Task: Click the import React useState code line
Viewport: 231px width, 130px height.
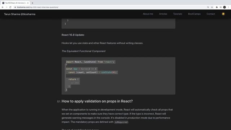Action: click(x=90, y=62)
